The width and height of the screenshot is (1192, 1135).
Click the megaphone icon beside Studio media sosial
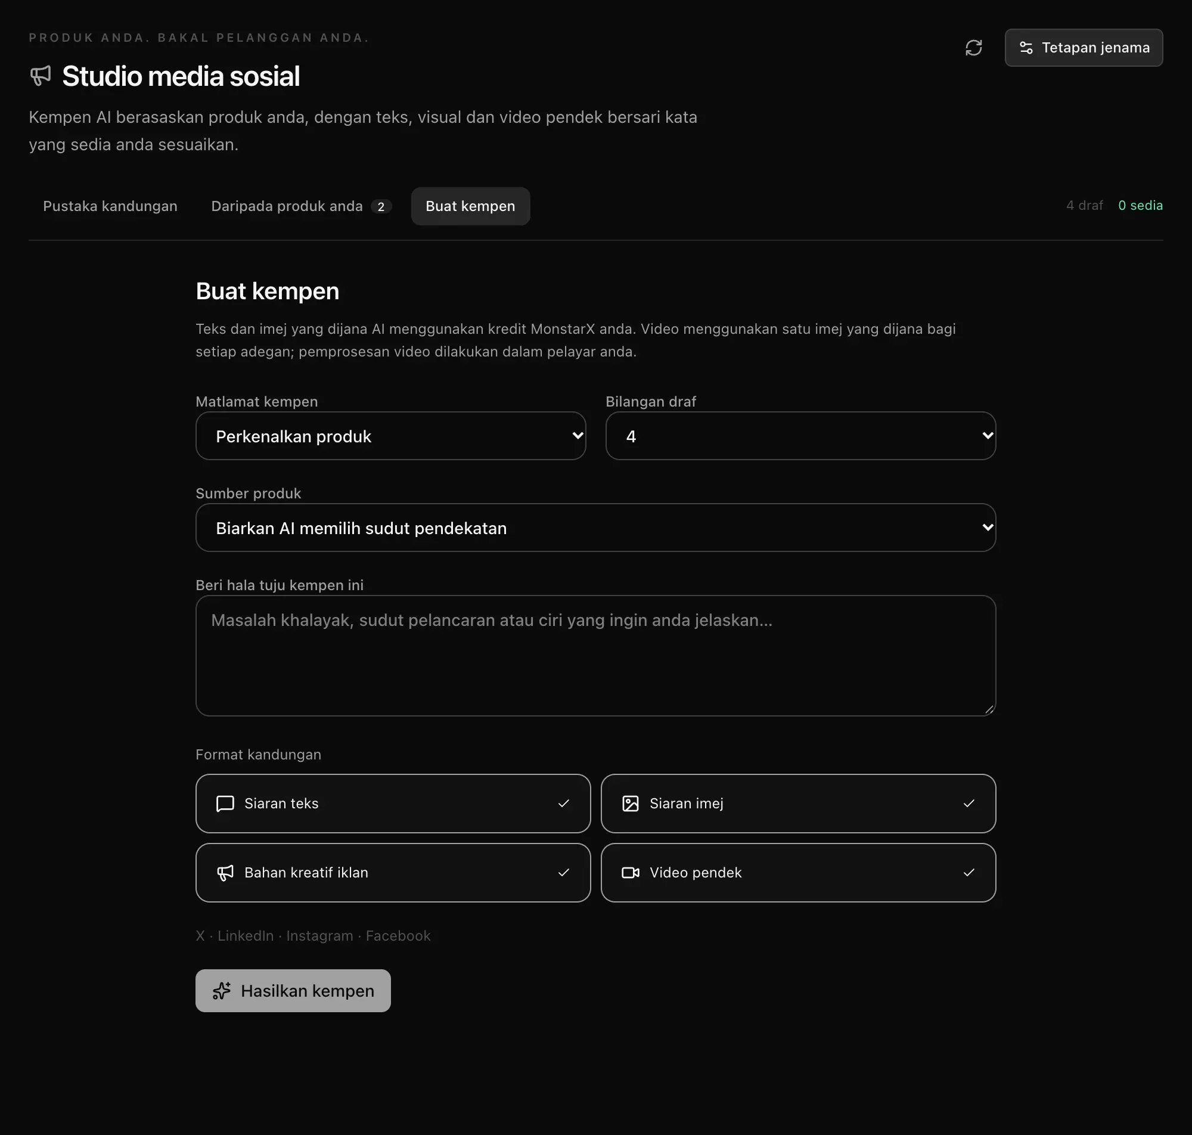pos(41,76)
